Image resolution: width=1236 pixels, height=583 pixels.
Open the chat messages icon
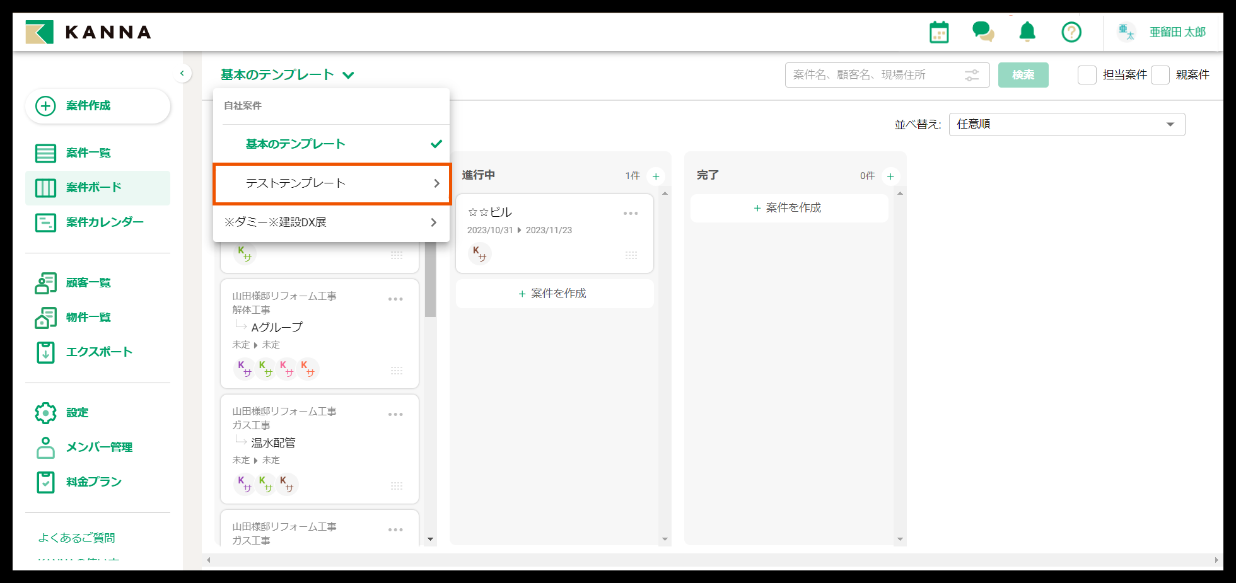982,32
